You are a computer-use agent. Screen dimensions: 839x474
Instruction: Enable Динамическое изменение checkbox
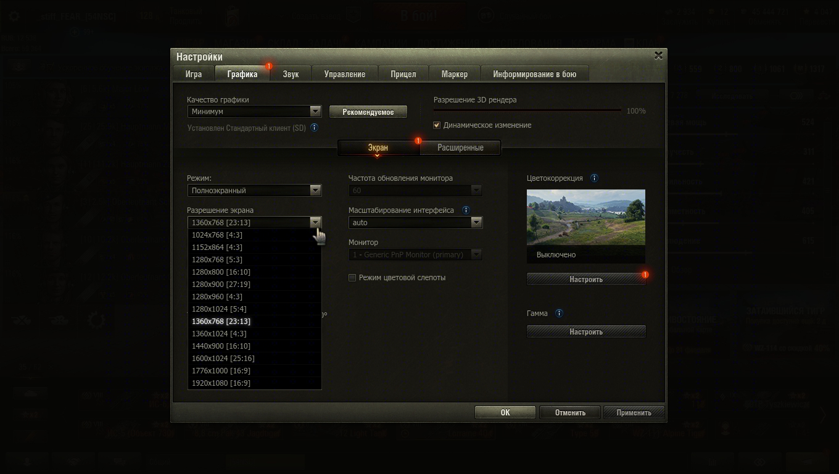[x=437, y=125]
